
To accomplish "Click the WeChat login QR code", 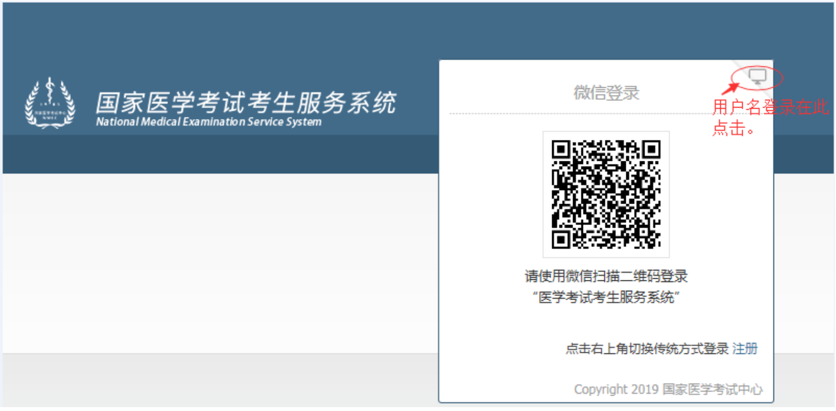I will click(x=606, y=194).
